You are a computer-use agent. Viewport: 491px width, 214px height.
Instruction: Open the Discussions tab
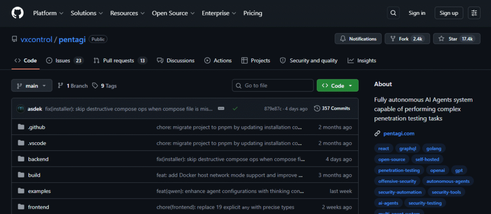175,60
